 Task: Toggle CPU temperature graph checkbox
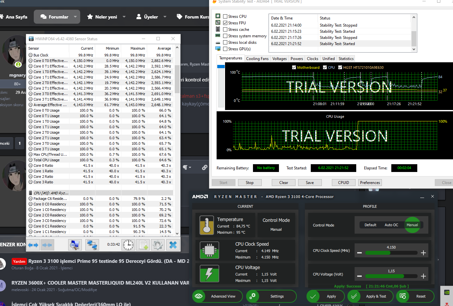coord(325,67)
